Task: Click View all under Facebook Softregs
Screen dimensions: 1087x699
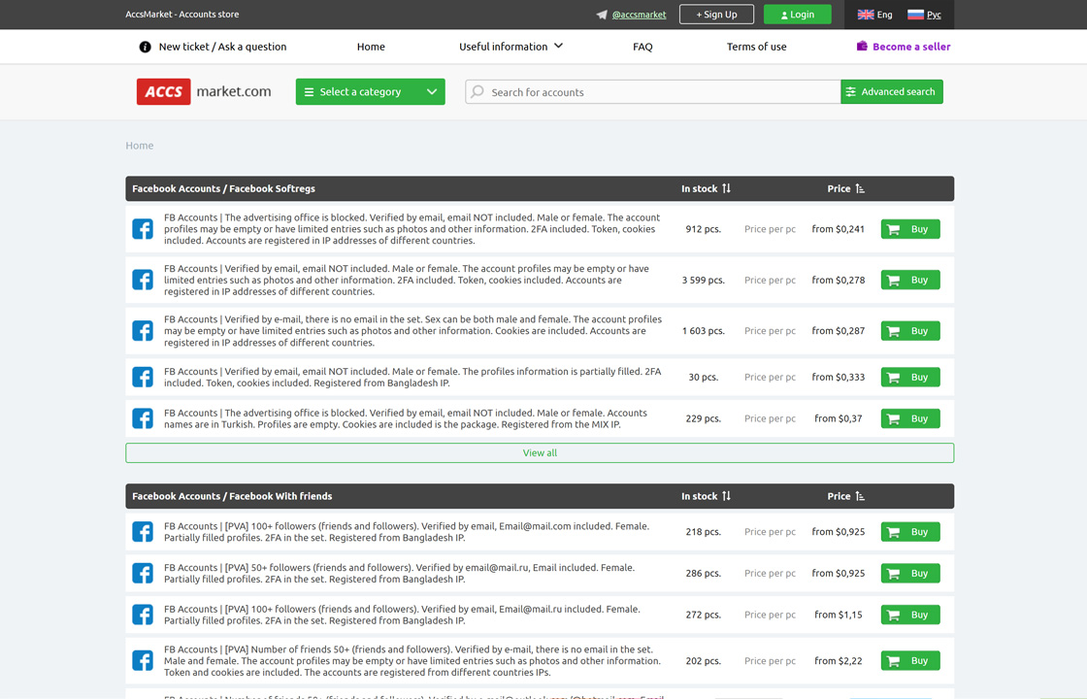Action: point(540,452)
